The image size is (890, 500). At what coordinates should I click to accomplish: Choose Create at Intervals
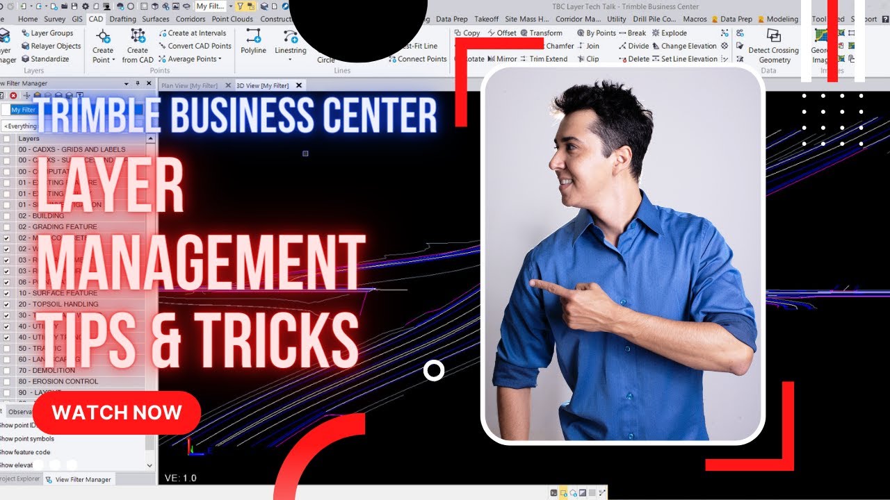[192, 33]
